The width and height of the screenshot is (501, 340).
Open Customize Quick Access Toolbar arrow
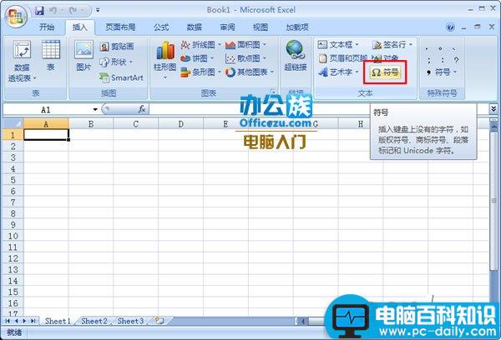coord(98,11)
